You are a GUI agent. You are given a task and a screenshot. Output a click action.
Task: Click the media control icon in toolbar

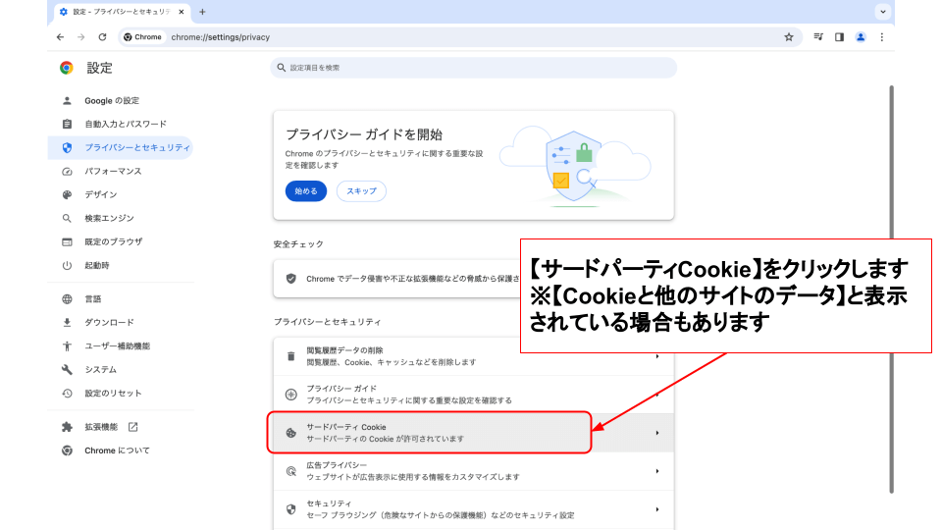click(817, 37)
